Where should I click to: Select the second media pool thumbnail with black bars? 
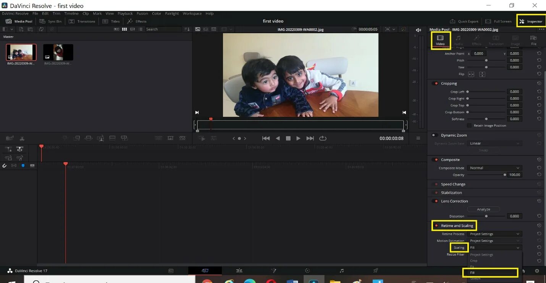point(58,52)
